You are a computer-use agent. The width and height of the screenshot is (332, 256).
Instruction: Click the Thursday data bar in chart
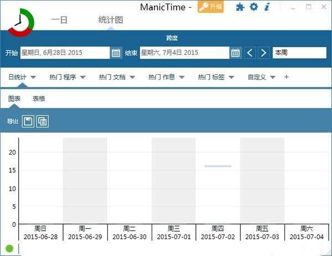(217, 166)
